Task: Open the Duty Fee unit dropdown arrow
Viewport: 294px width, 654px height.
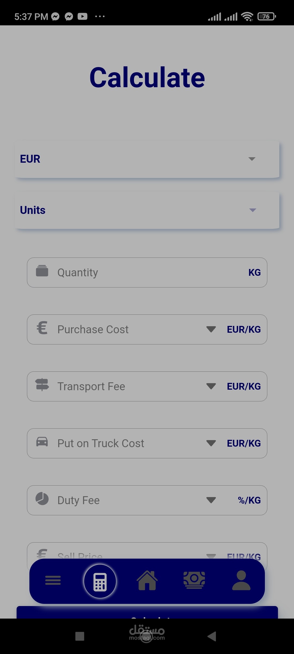Action: (x=211, y=500)
